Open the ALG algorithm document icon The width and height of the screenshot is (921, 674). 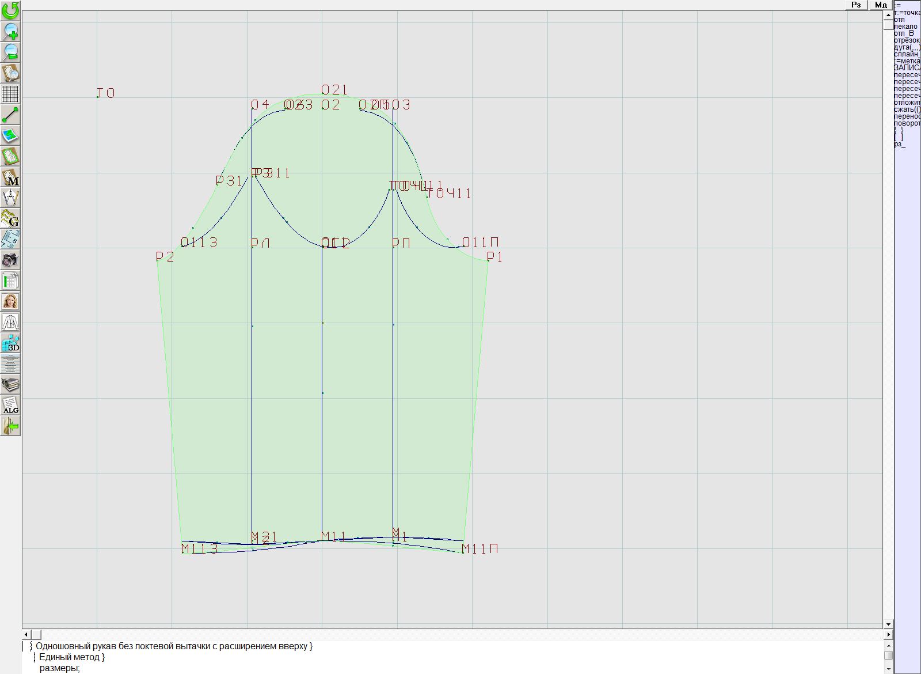10,405
